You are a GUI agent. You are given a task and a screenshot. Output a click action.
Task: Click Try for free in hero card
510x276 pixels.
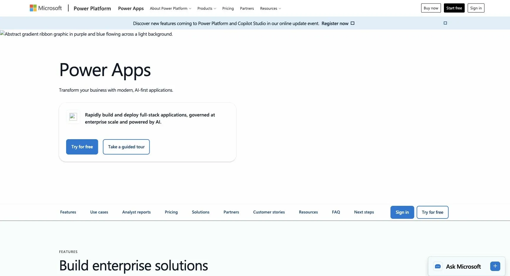coord(82,147)
